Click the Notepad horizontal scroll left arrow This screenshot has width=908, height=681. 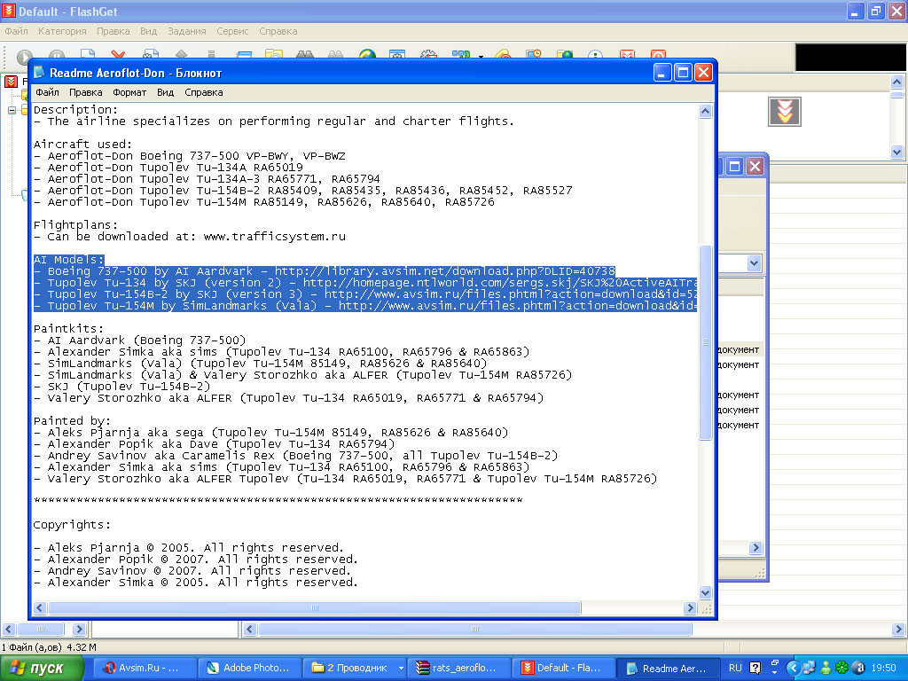click(40, 608)
